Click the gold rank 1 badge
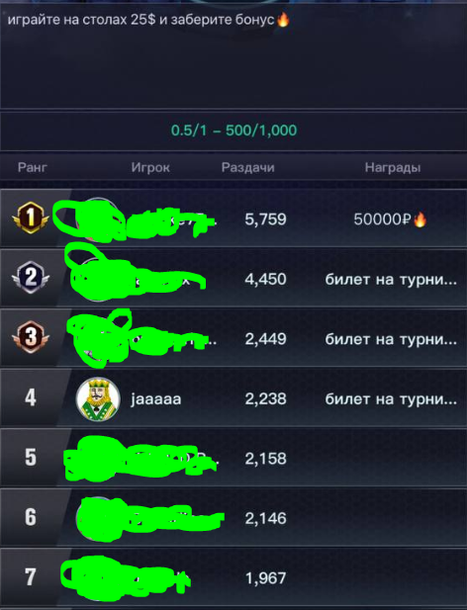Viewport: 467px width, 610px height. 31,218
